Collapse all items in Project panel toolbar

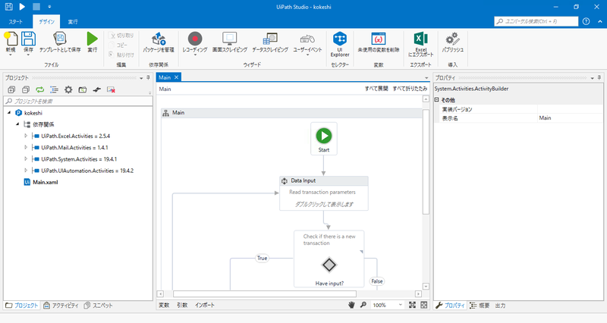point(26,89)
